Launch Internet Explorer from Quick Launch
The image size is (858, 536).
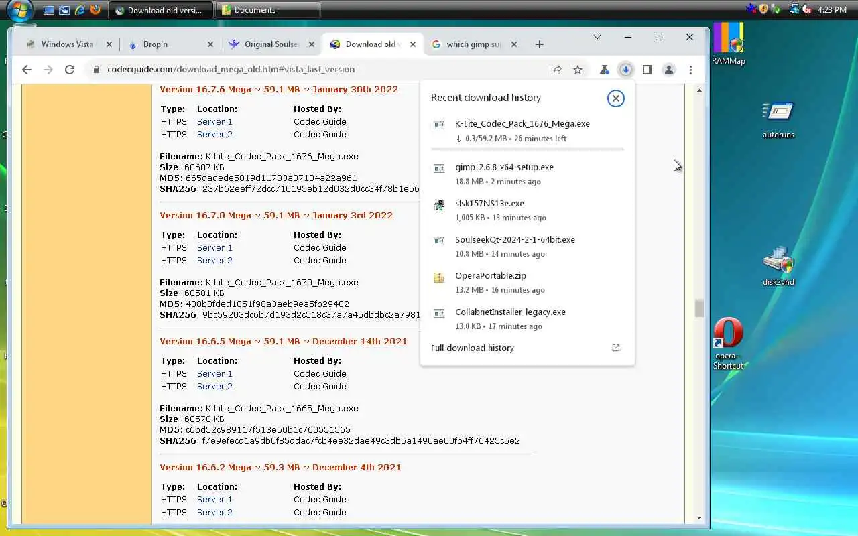(x=80, y=10)
